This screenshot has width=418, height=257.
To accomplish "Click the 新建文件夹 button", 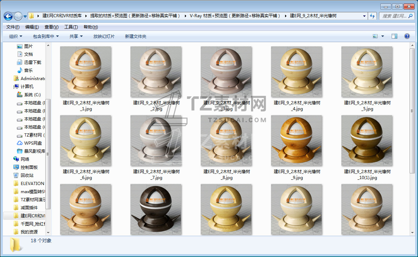I will tap(135, 37).
